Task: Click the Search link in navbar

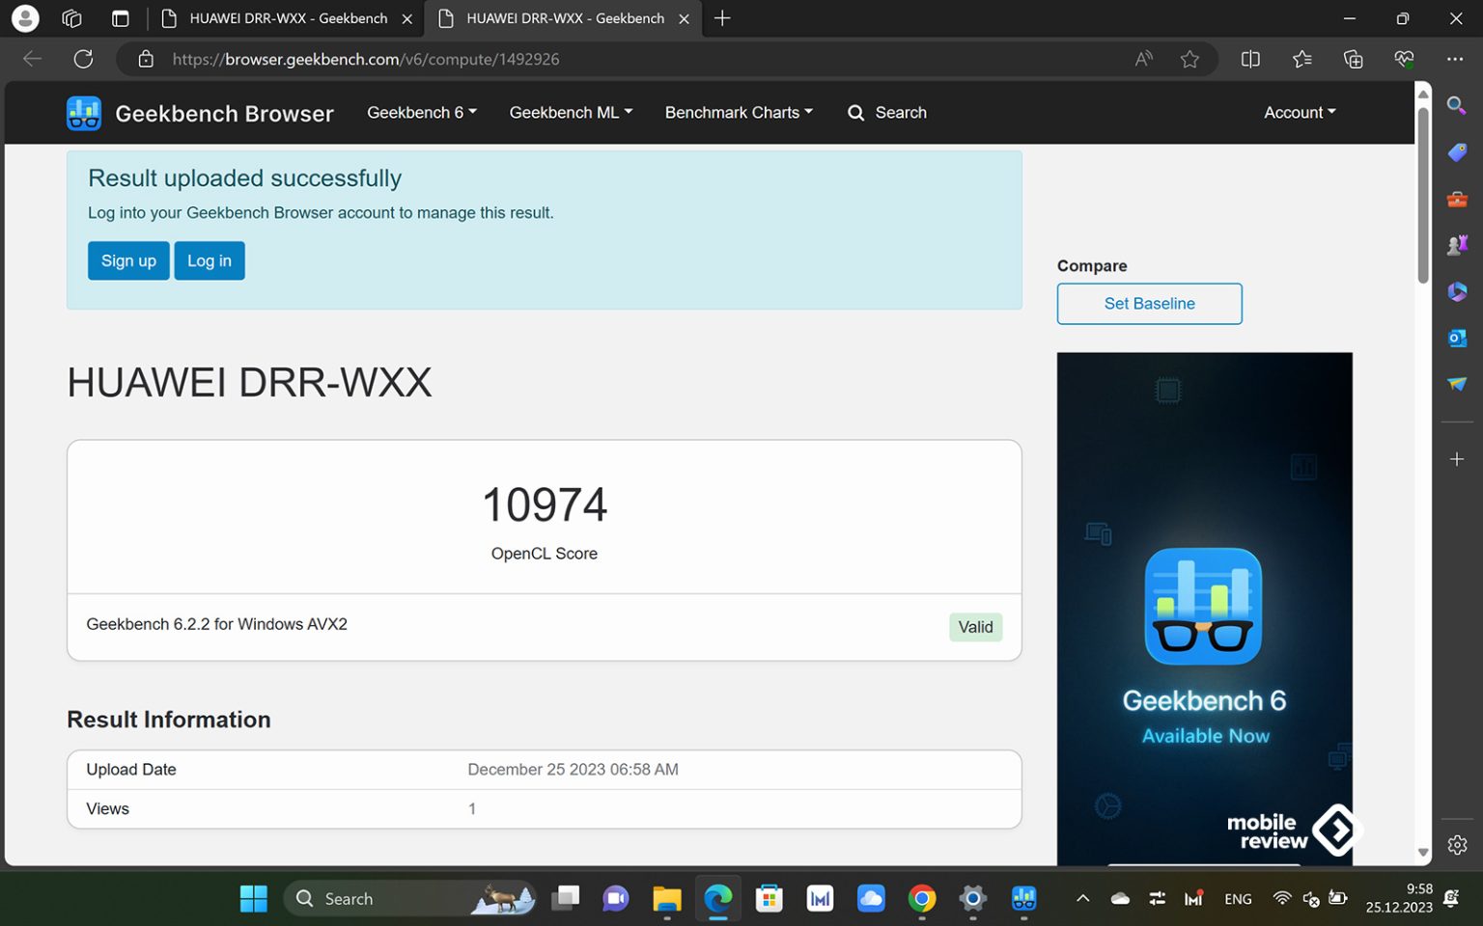Action: tap(887, 113)
